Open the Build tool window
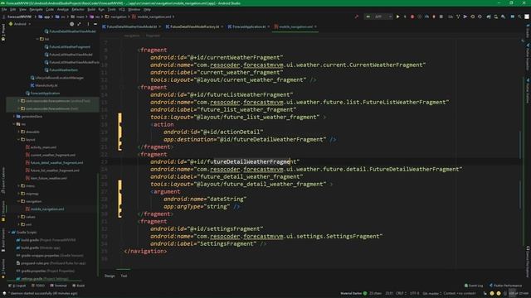The height and width of the screenshot is (298, 531). click(x=79, y=286)
